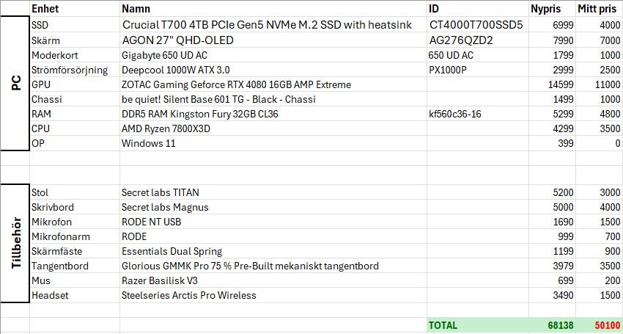The image size is (623, 334).
Task: Select the 'Skärmfäste' cell
Action: point(75,251)
